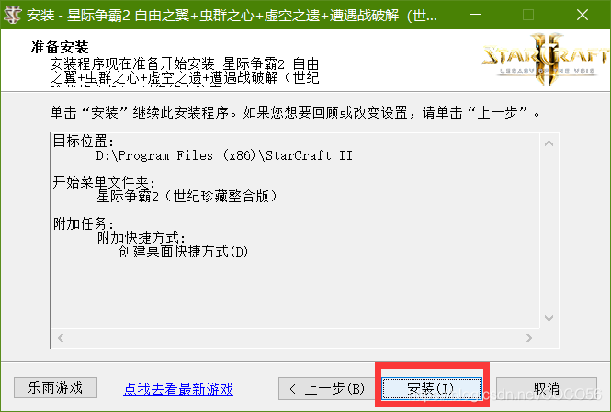Click the StarCraft II logo image
Viewport: 611px width, 412px height.
(x=545, y=59)
